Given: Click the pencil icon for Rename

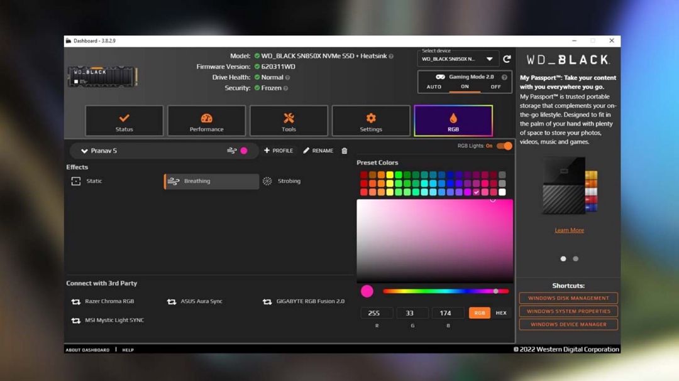Looking at the screenshot, I should pos(306,151).
